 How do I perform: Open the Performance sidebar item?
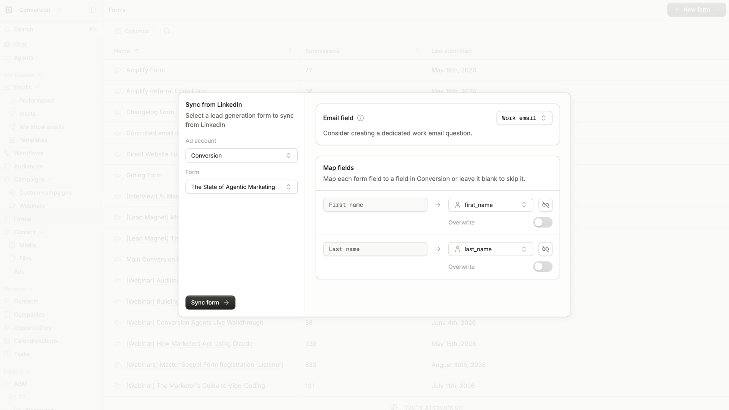[x=37, y=101]
